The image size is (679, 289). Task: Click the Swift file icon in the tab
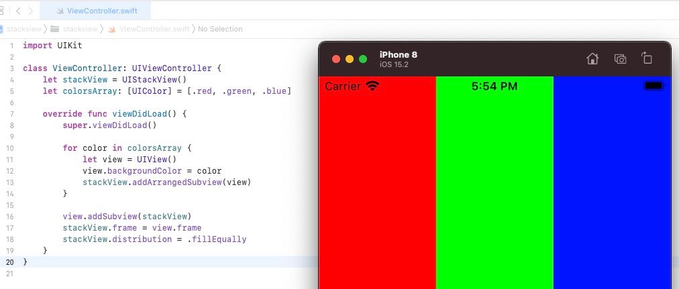point(59,11)
